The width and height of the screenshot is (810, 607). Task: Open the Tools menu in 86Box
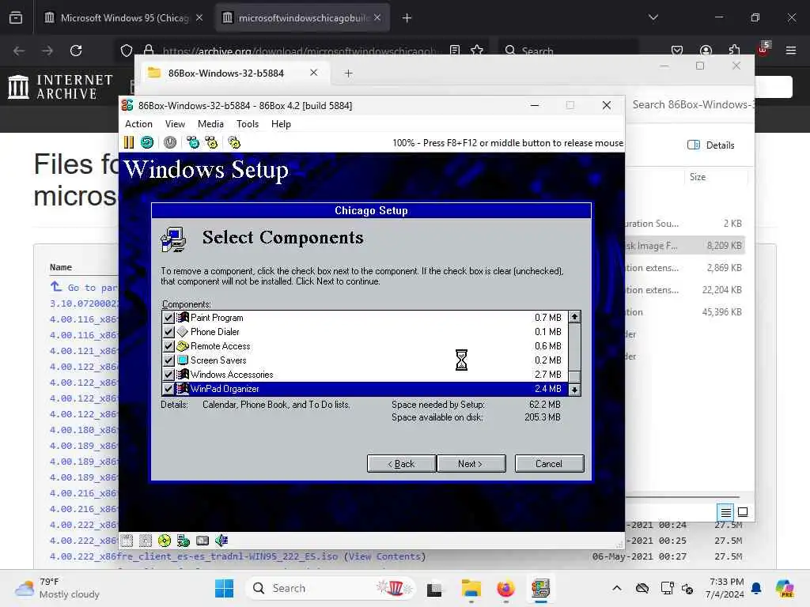248,124
